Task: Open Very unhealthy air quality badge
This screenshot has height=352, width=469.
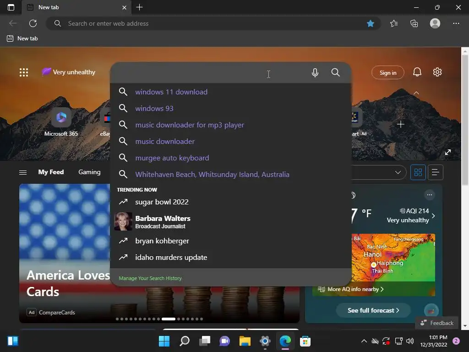Action: coord(69,72)
